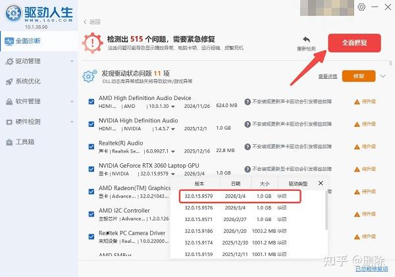
Task: Click the 驱动人生 logo icon
Action: tap(14, 13)
